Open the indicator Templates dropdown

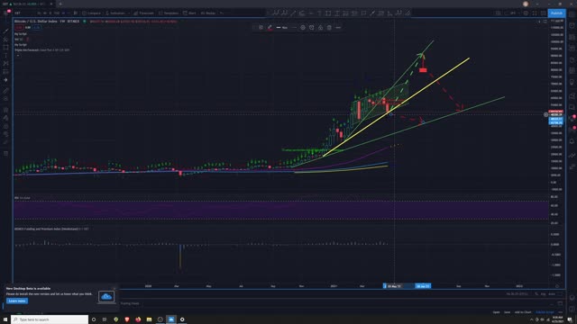point(169,13)
